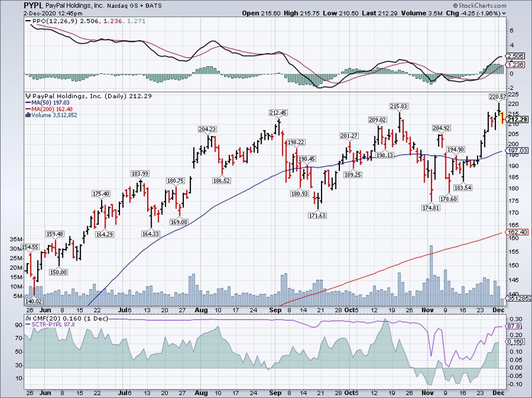Screen dimensions: 532x398
Task: Click the 198.13 price label
Action: [x=384, y=155]
